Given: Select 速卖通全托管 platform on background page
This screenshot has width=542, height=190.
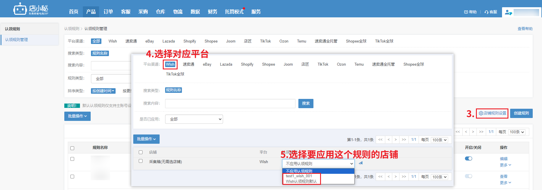Looking at the screenshot, I should point(326,41).
